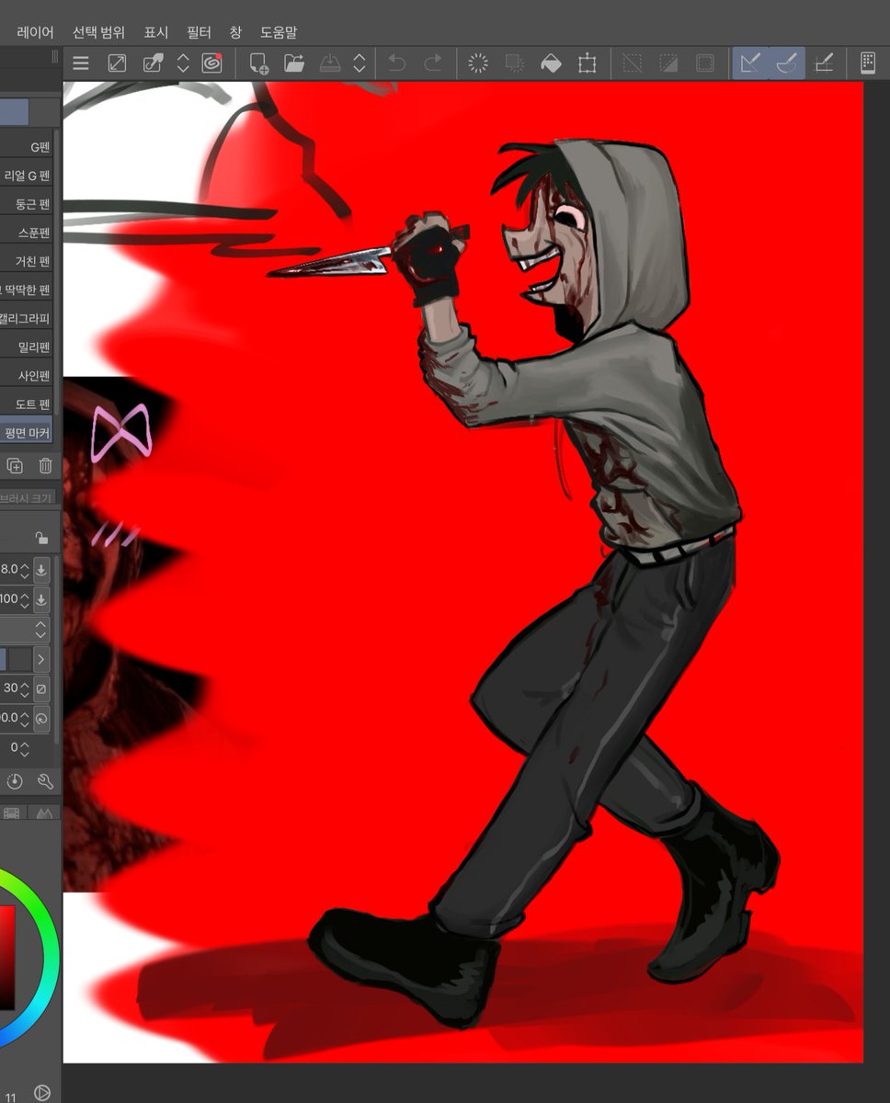Click the square slash icon beside value 30
Image resolution: width=890 pixels, height=1103 pixels.
(x=41, y=688)
